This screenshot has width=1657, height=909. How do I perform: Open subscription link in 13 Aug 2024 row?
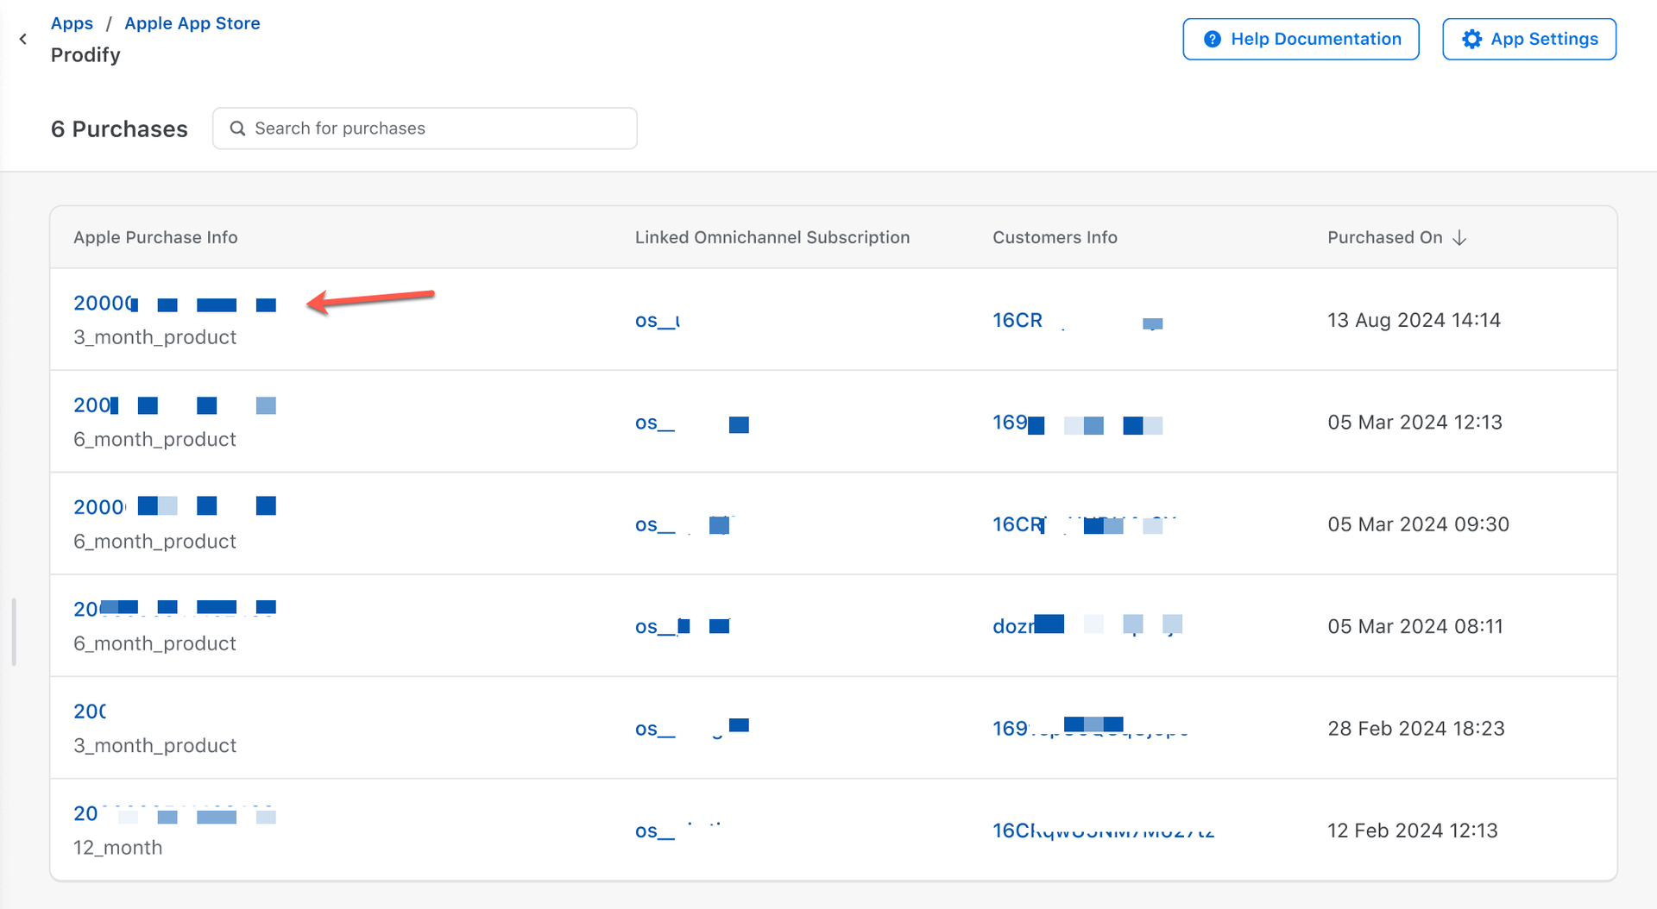(657, 321)
